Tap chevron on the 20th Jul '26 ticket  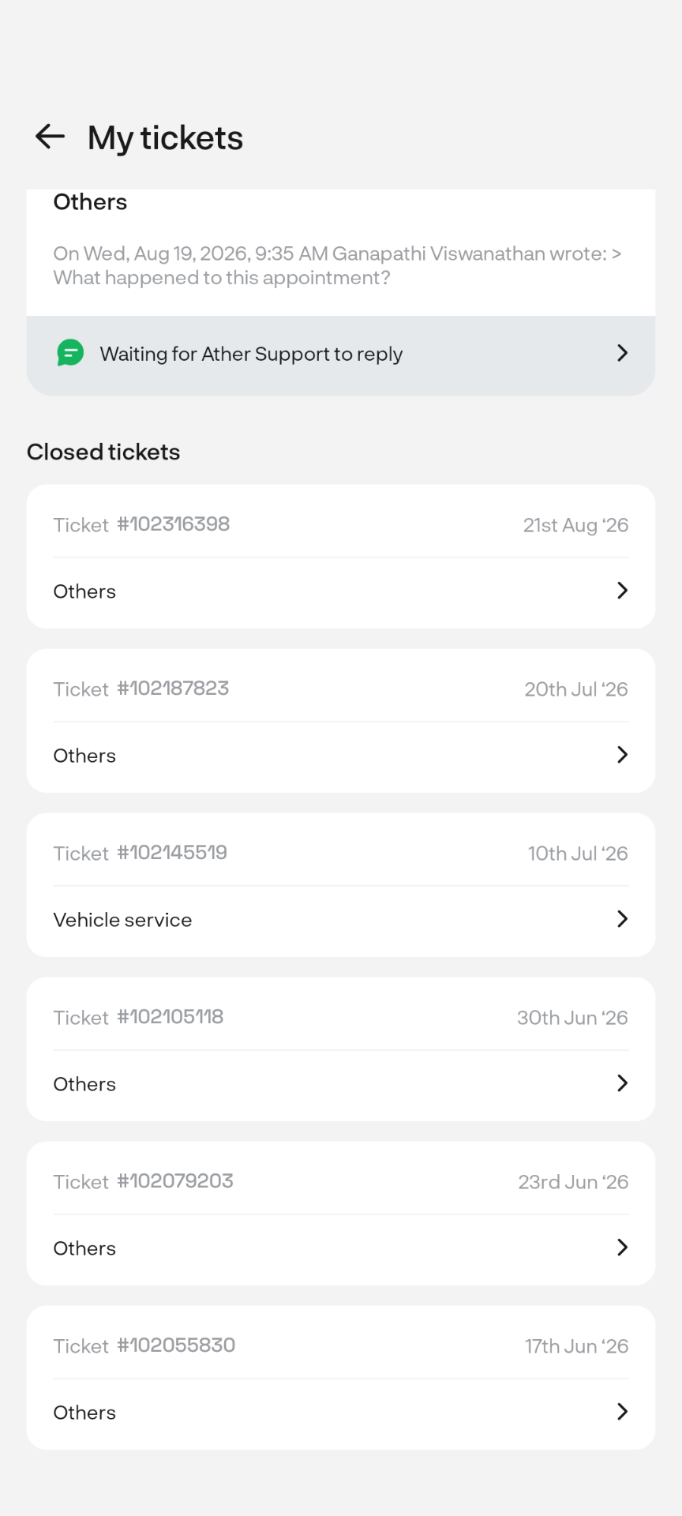pyautogui.click(x=622, y=755)
